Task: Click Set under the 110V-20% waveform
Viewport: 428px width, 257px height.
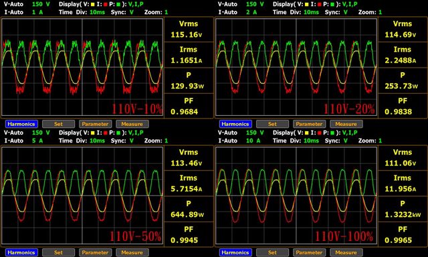Action: tap(272, 124)
